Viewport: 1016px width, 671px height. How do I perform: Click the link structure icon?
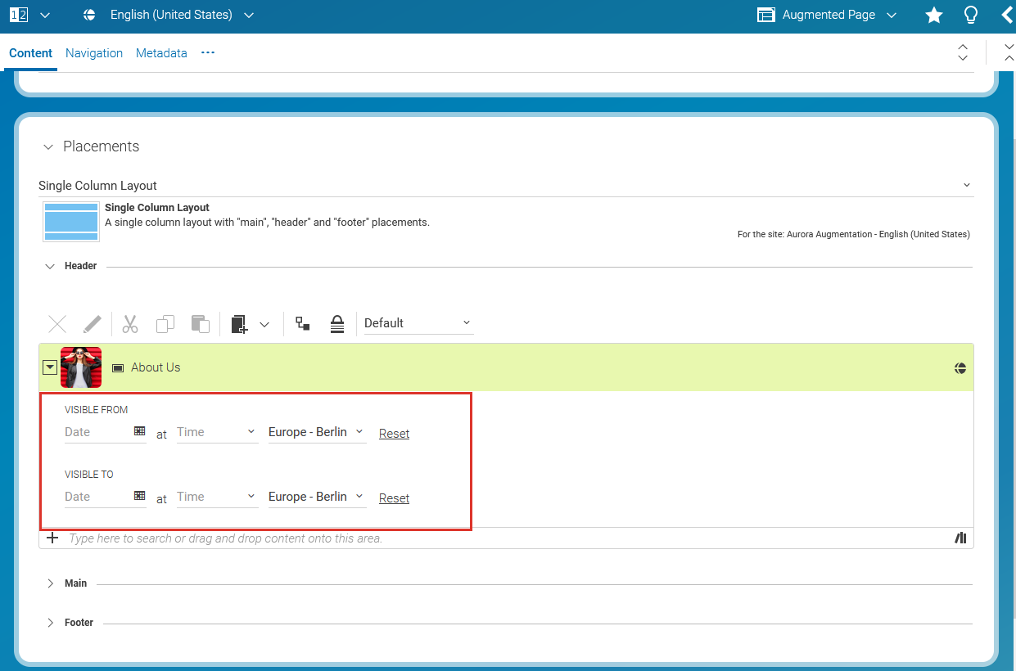tap(302, 323)
